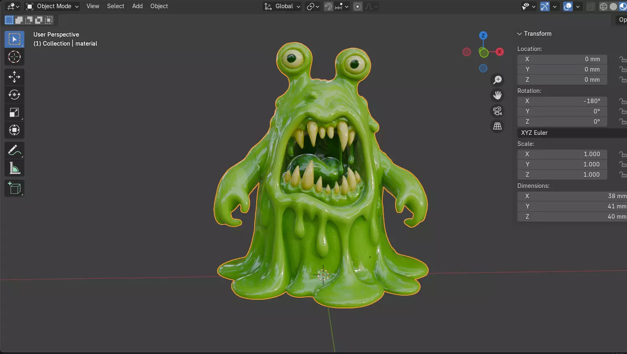Click the Rotation Z field
The image size is (627, 354).
click(x=562, y=122)
